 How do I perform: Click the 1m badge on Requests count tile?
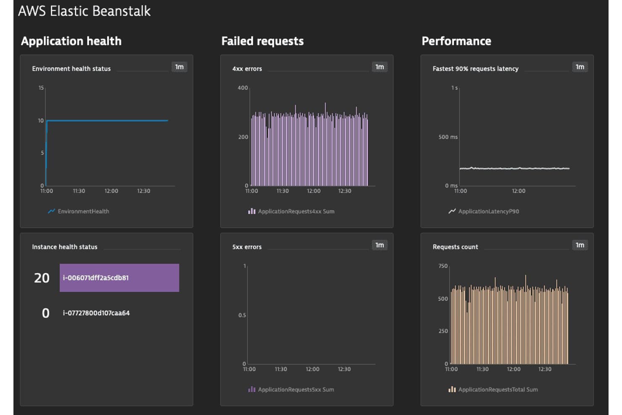[x=580, y=245]
